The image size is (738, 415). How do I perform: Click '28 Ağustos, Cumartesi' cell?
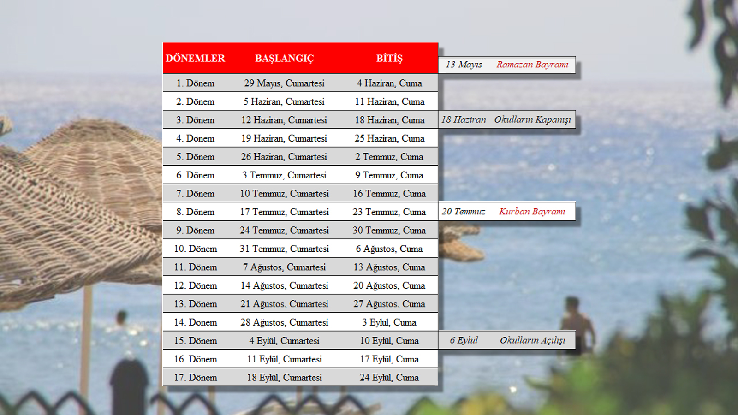(284, 323)
